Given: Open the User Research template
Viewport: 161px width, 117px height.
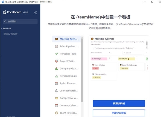Looking at the screenshot, I should click(66, 91).
